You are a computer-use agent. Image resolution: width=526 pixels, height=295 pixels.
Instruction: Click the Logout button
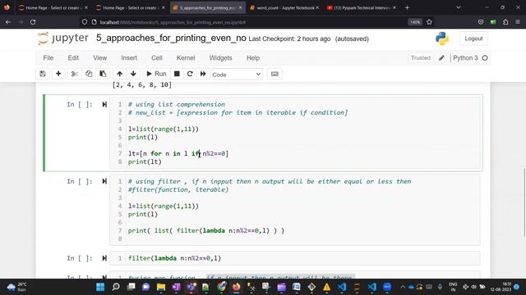coord(473,39)
